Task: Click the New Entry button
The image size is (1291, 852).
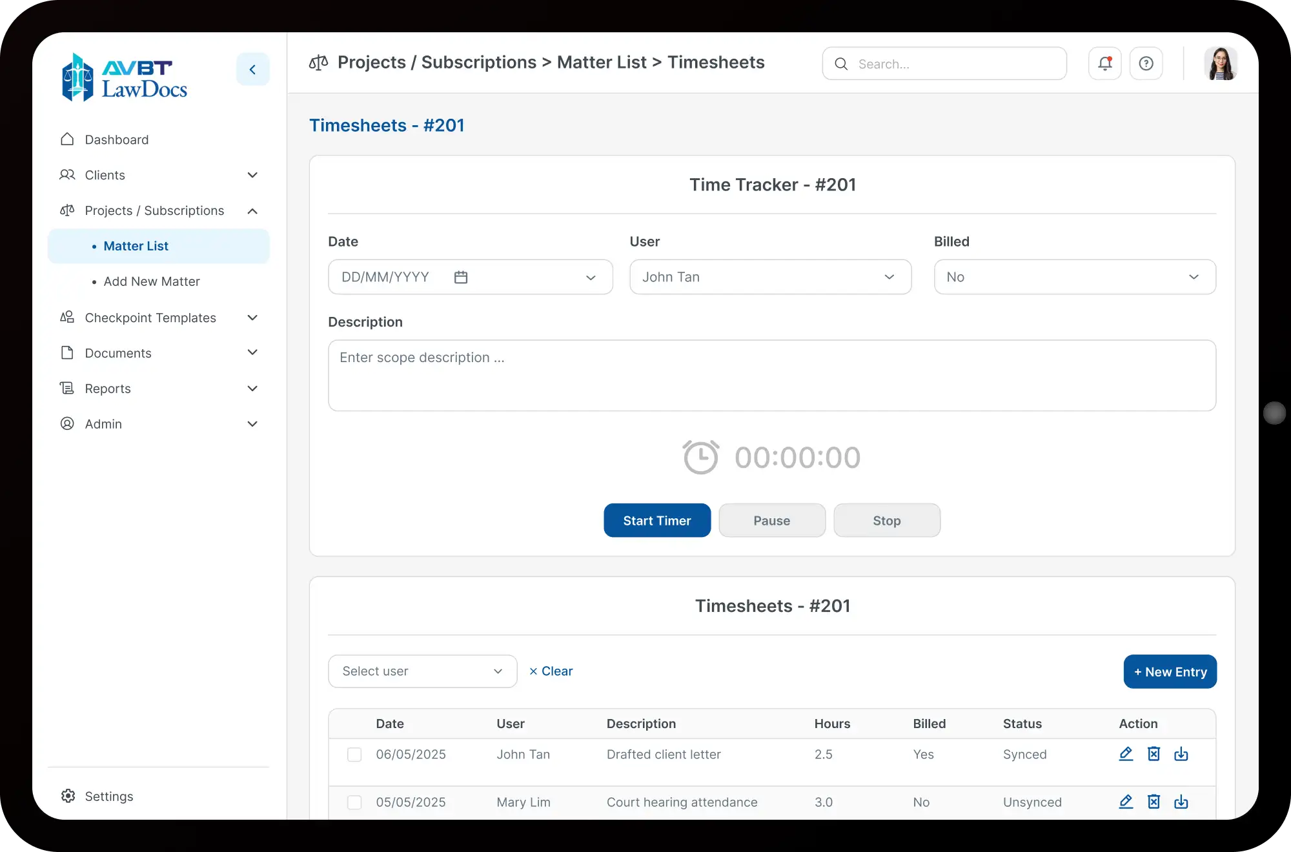Action: (x=1170, y=672)
